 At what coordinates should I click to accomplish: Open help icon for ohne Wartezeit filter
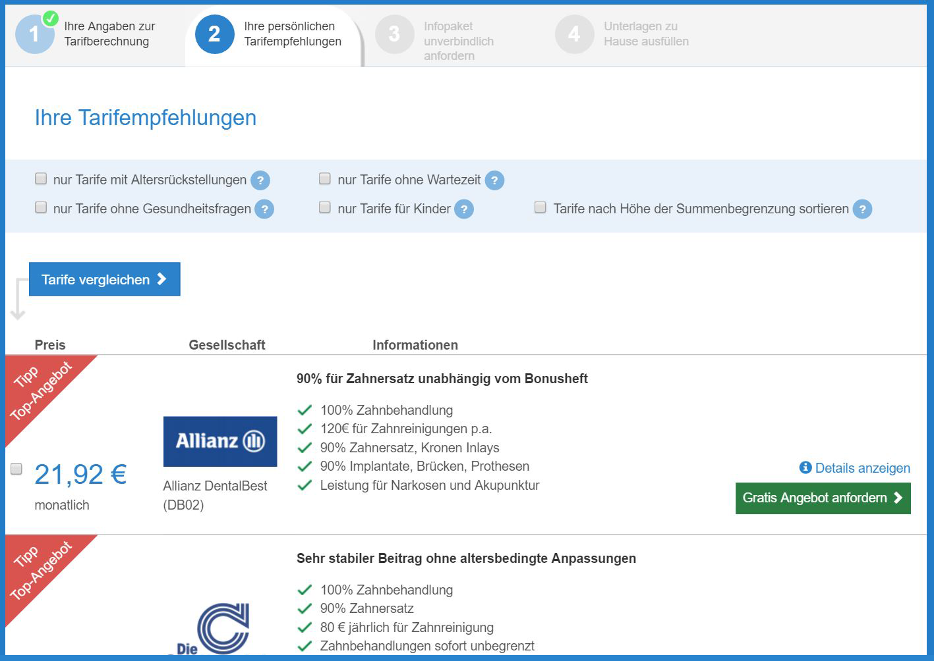click(494, 180)
